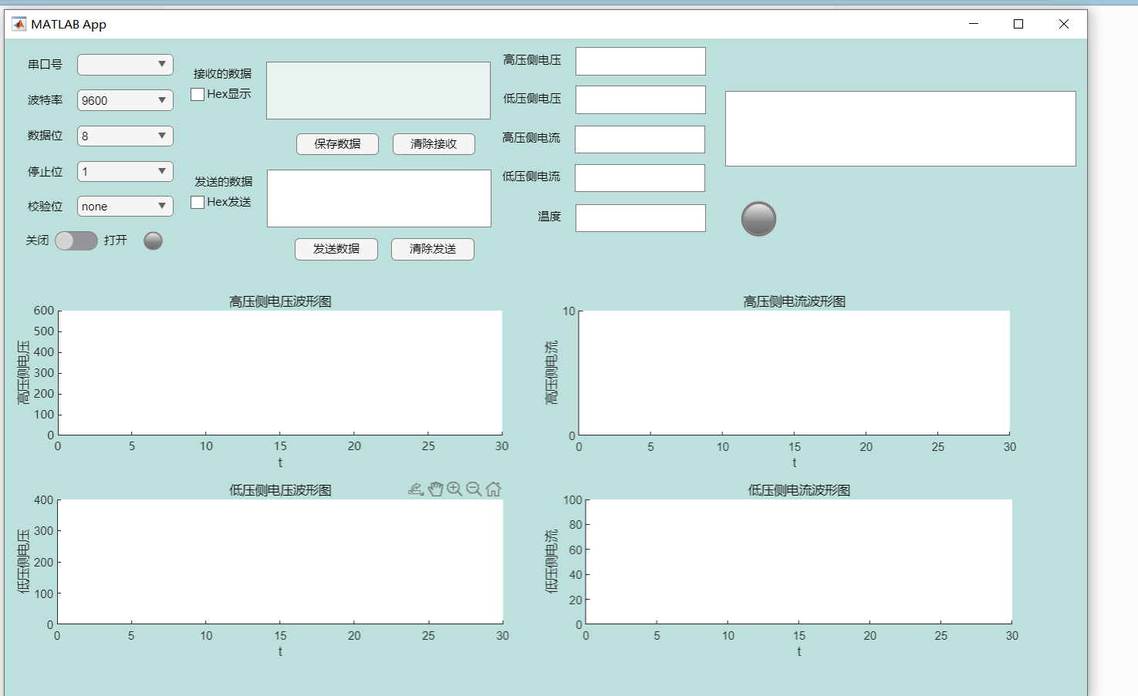Click the 波特率 label
Viewport: 1138px width, 696px height.
click(x=45, y=100)
